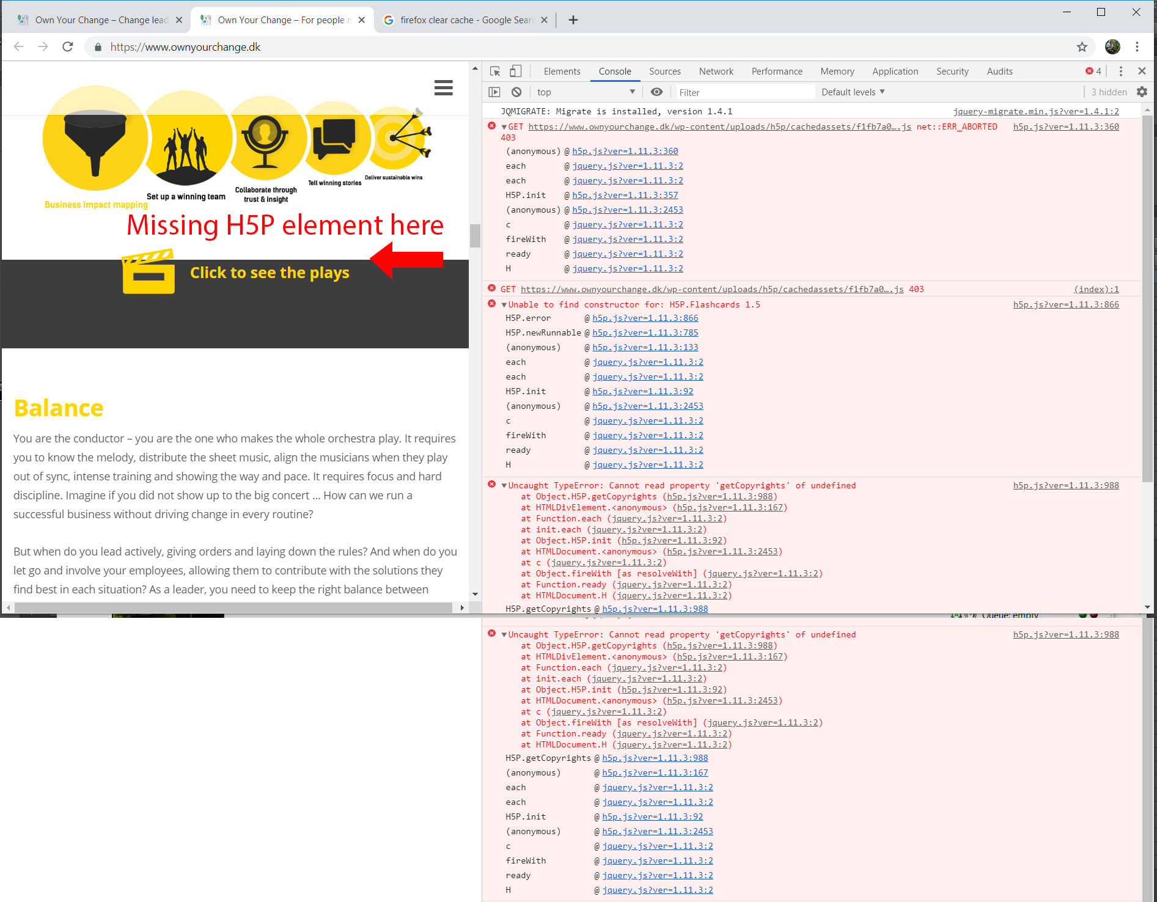Open the Sources tab
The image size is (1157, 902).
pyautogui.click(x=664, y=71)
